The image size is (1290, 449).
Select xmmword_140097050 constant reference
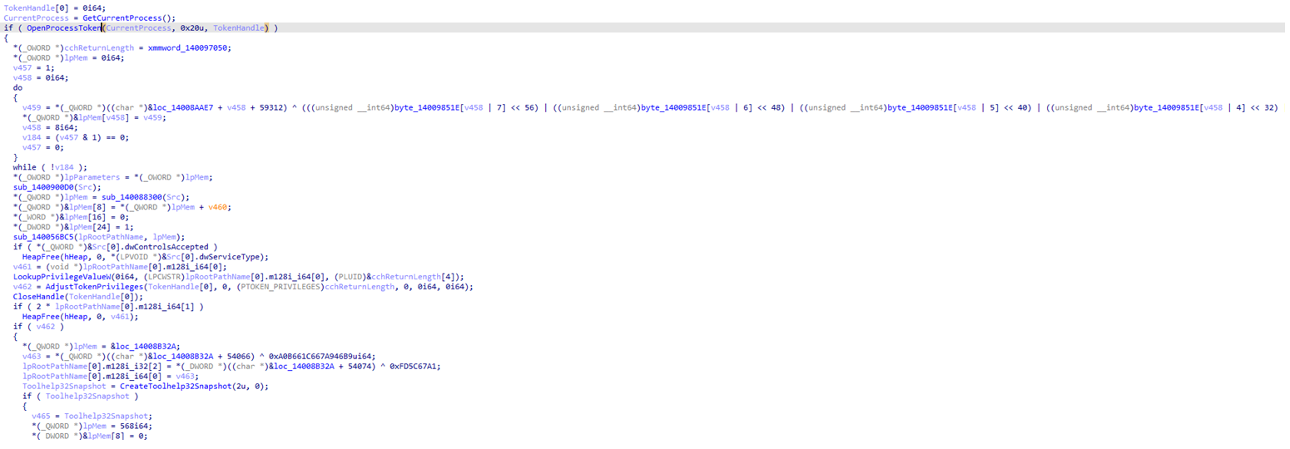coord(190,47)
